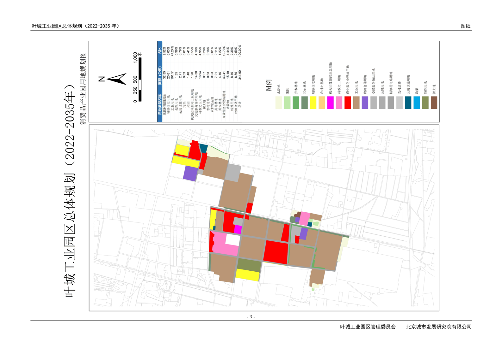Click the 341.90 total area cell
The height and width of the screenshot is (354, 502).
[x=240, y=75]
